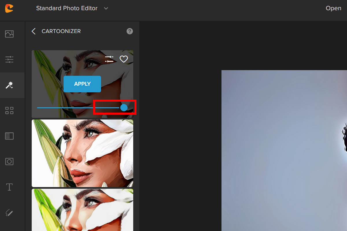Select the third Cartoonizer effect thumbnail
Viewport: 347px width, 231px height.
pos(82,210)
